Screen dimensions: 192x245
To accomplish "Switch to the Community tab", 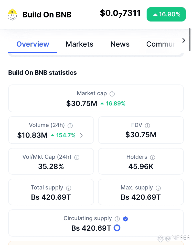I will 161,44.
